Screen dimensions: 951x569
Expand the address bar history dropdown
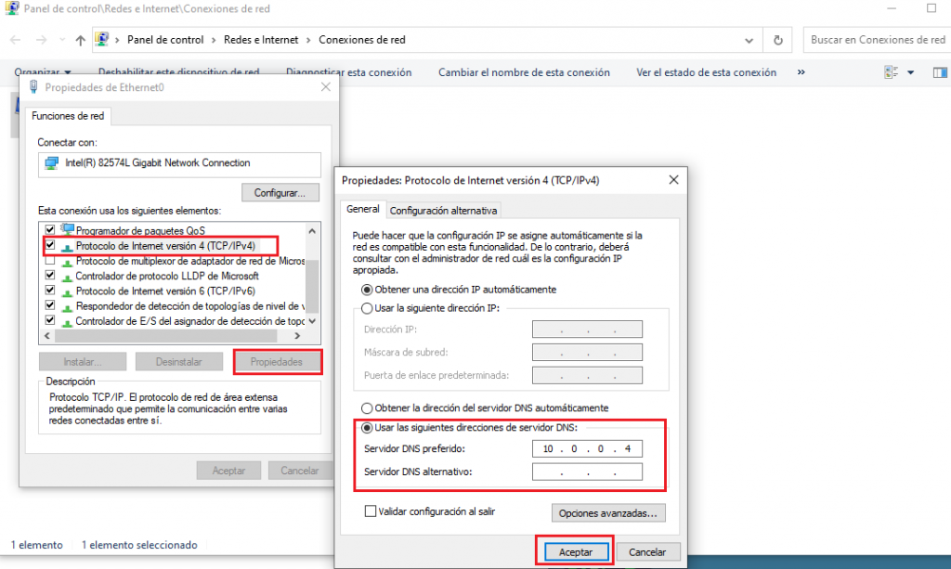click(x=749, y=41)
